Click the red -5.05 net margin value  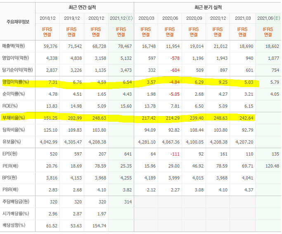(x=174, y=94)
